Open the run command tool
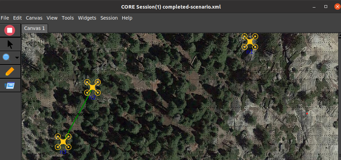Viewport: 341px width, 160px height. [x=10, y=85]
